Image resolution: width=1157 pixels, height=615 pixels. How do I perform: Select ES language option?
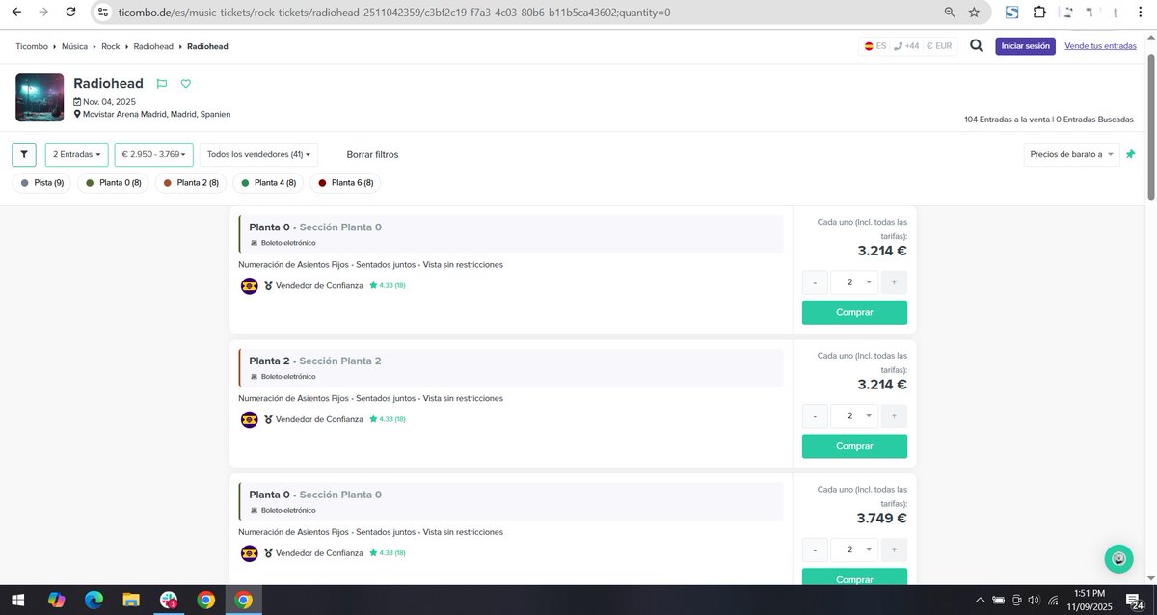click(x=874, y=46)
